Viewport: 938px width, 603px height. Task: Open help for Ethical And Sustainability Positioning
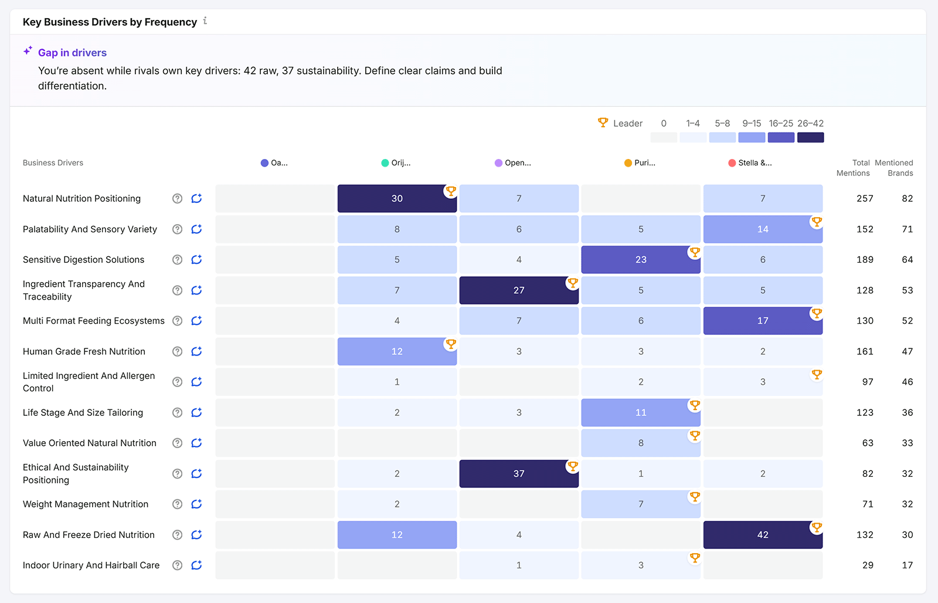click(177, 473)
